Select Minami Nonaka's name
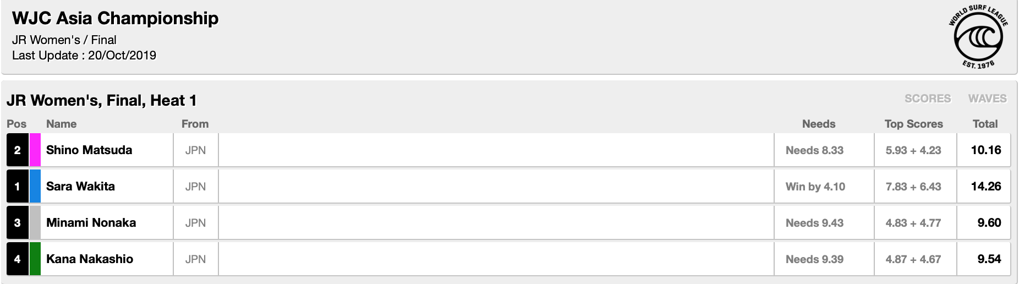 coord(91,223)
